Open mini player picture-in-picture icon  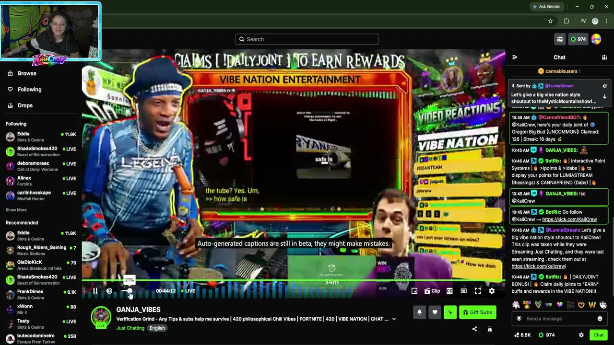click(414, 291)
